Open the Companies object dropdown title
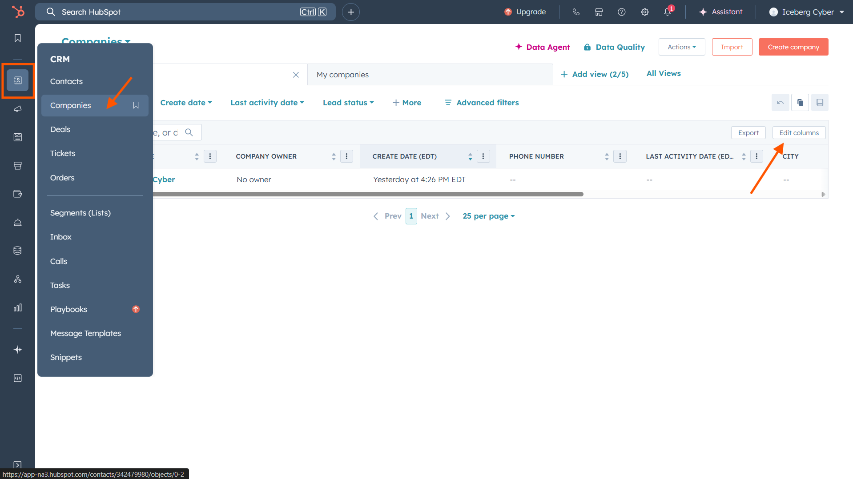The height and width of the screenshot is (479, 853). coord(96,41)
